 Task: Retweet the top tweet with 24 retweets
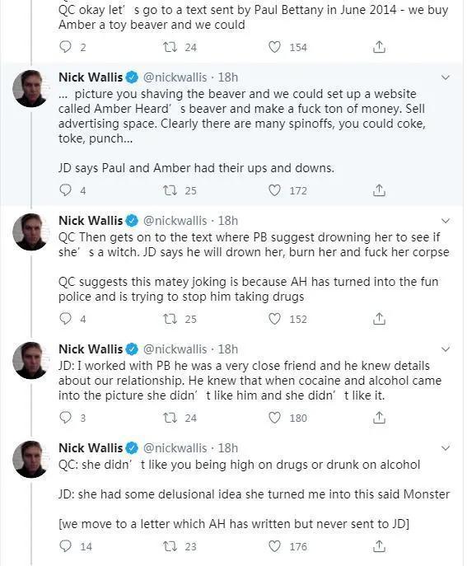(x=170, y=47)
